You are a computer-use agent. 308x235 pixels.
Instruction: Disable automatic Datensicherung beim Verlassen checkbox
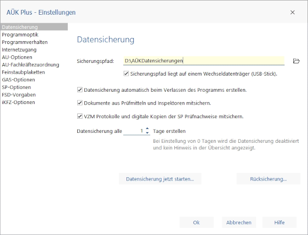[x=80, y=89]
